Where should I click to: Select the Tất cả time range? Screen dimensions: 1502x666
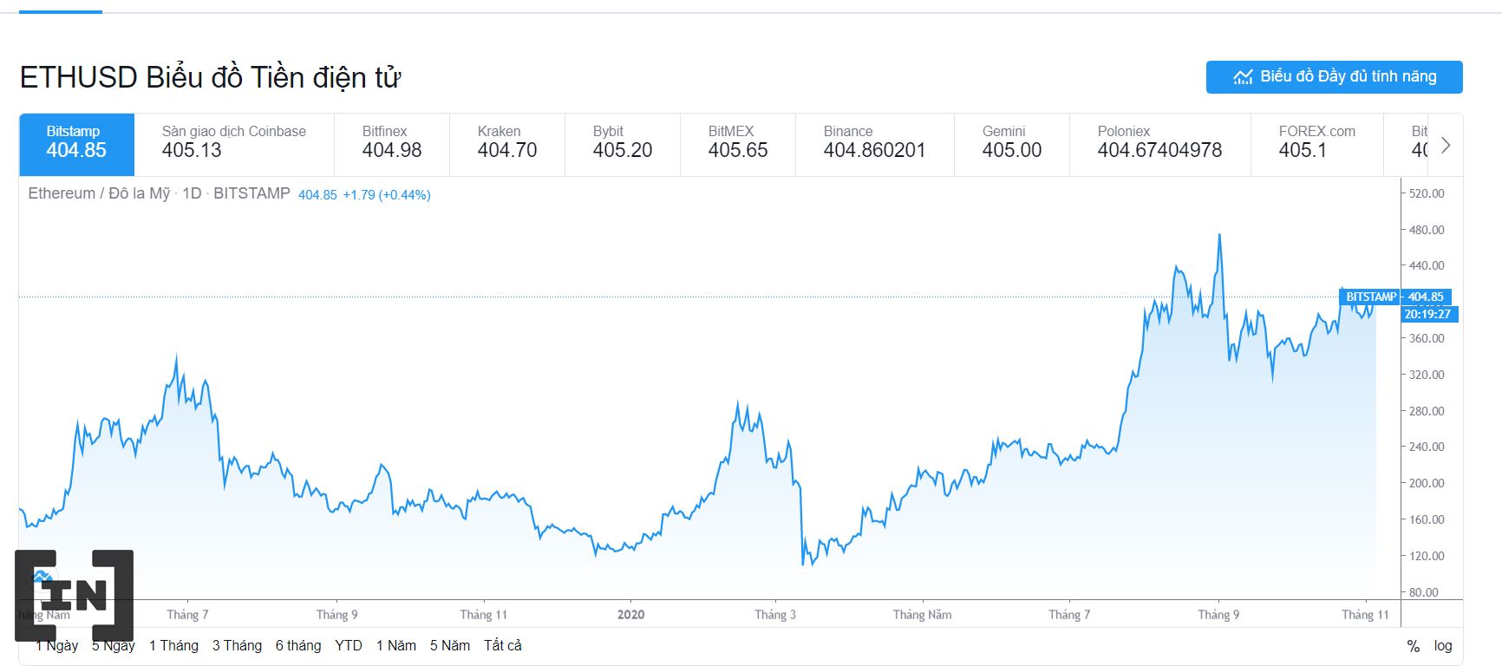503,646
